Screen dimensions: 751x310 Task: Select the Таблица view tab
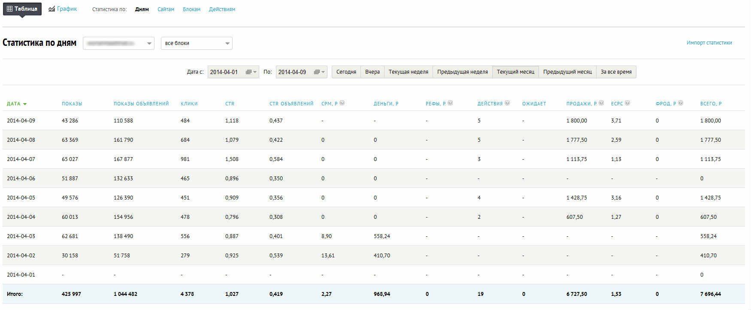pyautogui.click(x=22, y=9)
